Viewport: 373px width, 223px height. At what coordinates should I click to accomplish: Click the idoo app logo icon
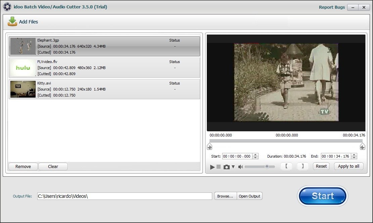[x=7, y=7]
